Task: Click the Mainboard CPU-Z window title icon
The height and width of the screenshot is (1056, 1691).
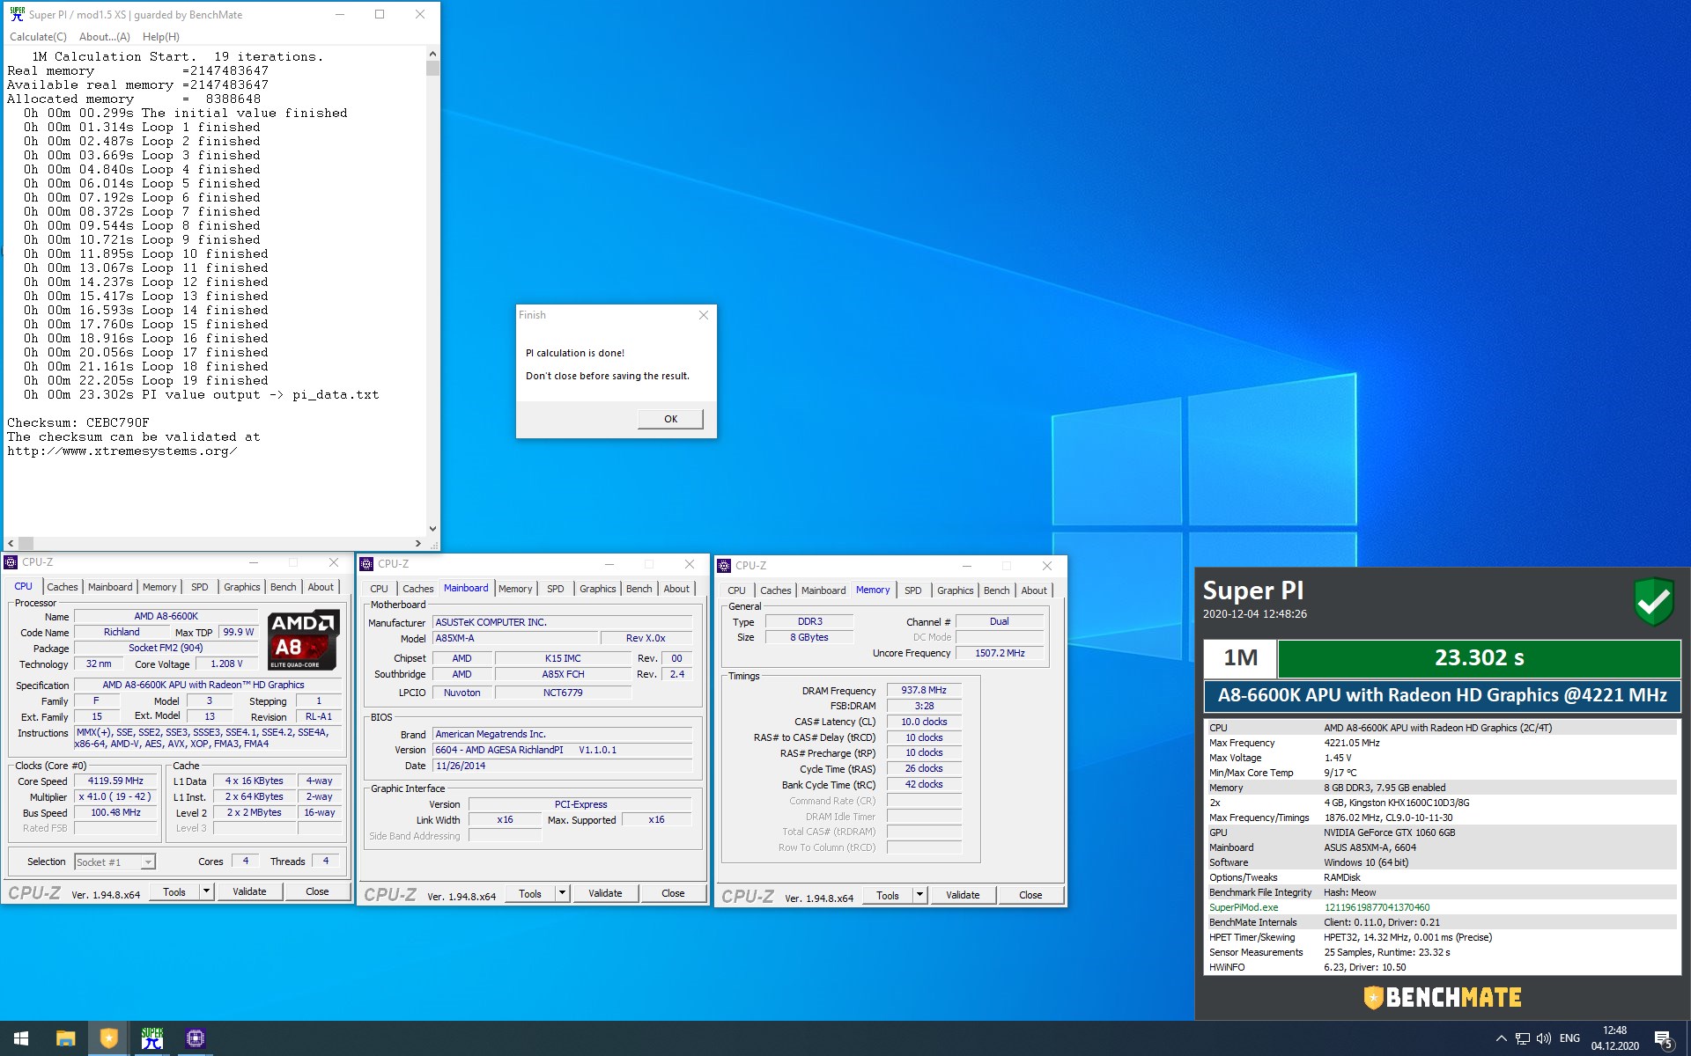Action: [367, 564]
